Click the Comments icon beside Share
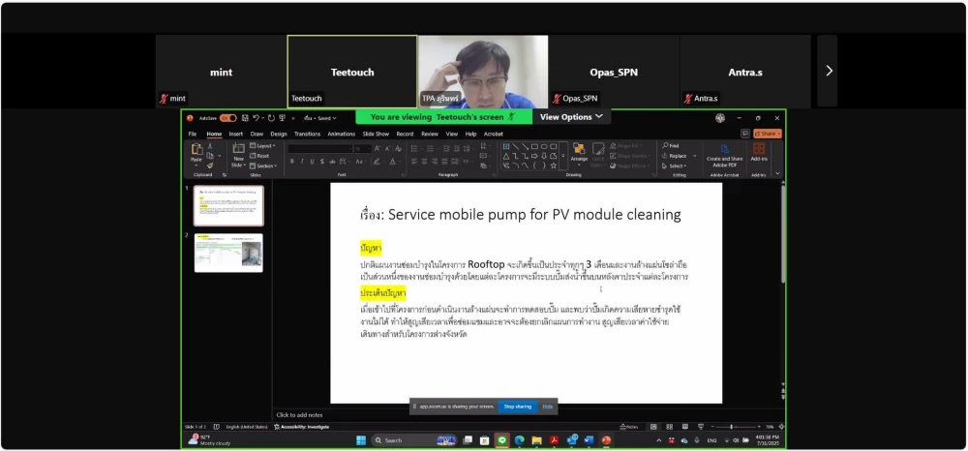This screenshot has height=451, width=968. (745, 134)
